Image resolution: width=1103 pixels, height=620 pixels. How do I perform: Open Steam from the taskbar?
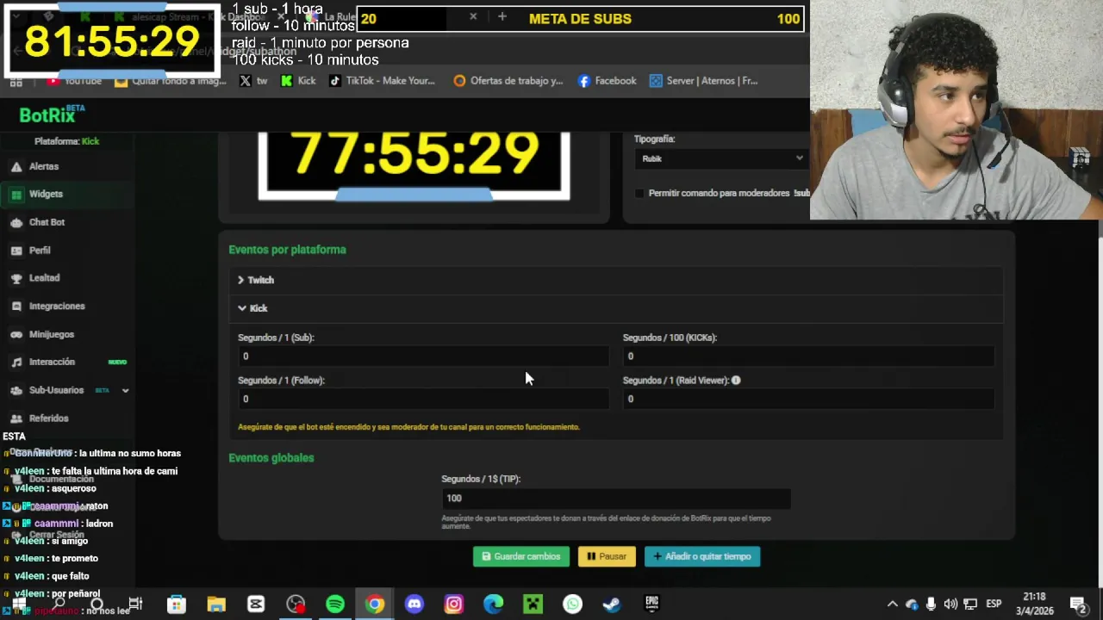click(613, 604)
